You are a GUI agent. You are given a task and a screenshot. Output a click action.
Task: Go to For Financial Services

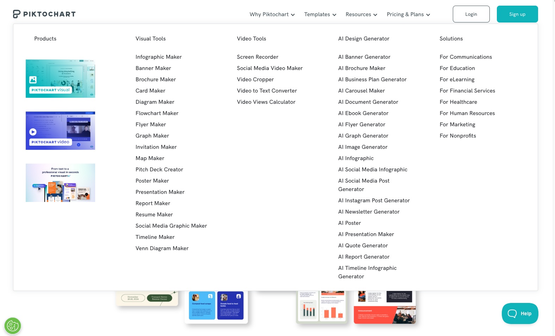point(468,91)
